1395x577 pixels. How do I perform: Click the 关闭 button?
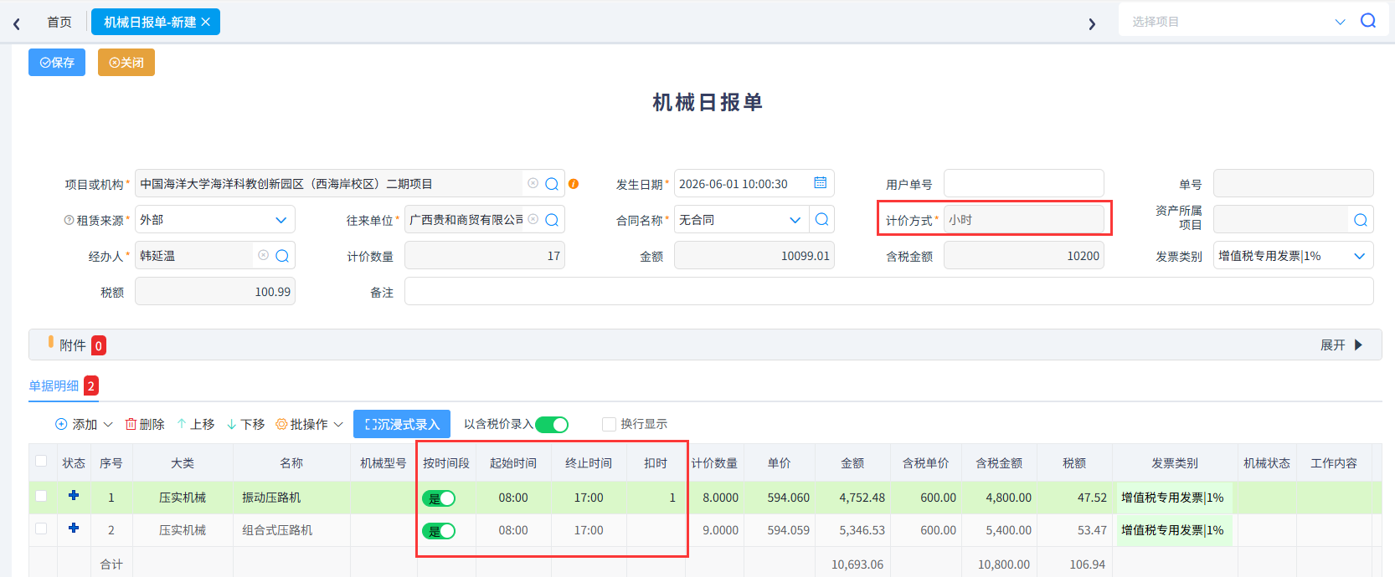pyautogui.click(x=126, y=63)
